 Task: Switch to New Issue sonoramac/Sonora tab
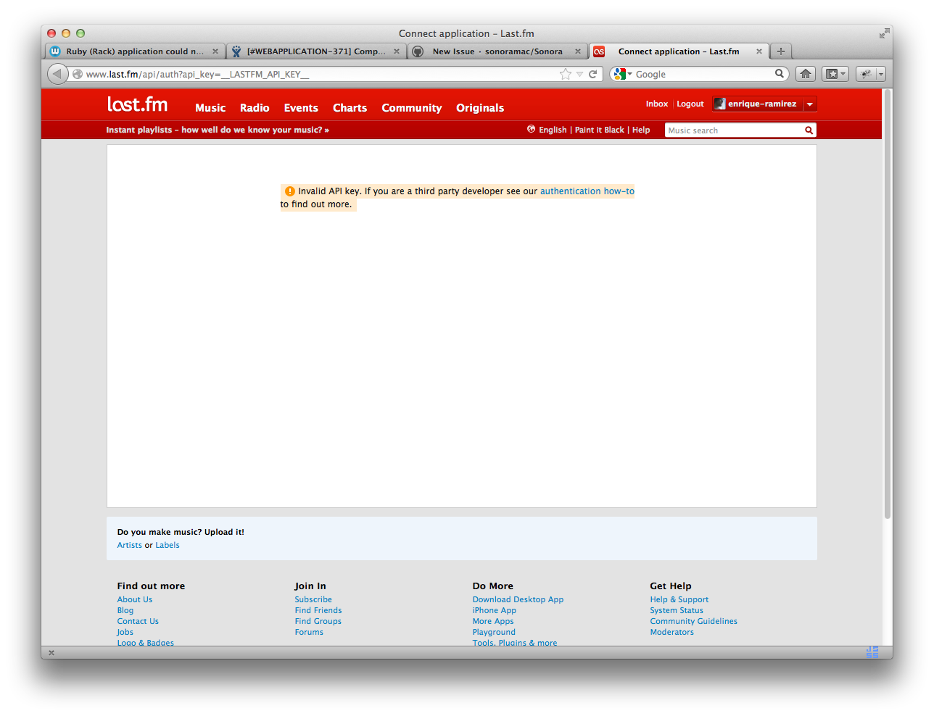pyautogui.click(x=497, y=51)
